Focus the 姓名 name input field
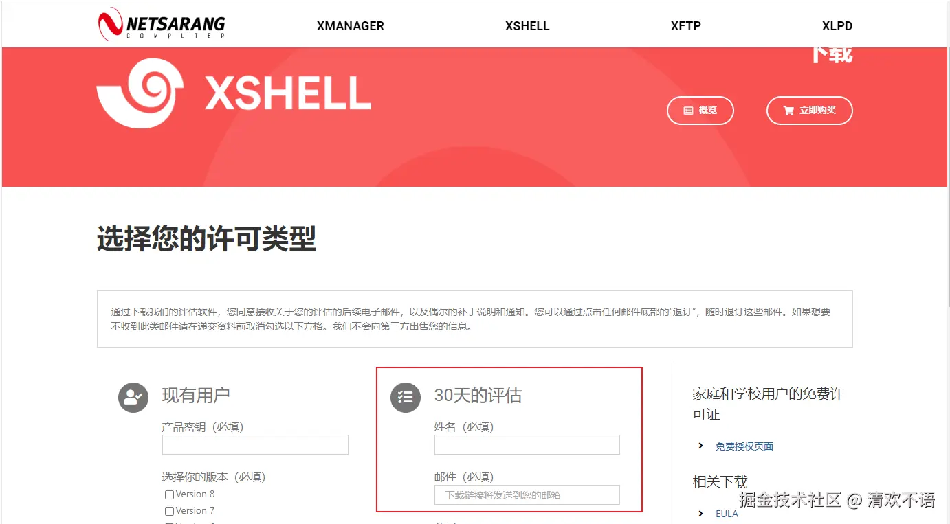Image resolution: width=950 pixels, height=524 pixels. click(x=527, y=444)
